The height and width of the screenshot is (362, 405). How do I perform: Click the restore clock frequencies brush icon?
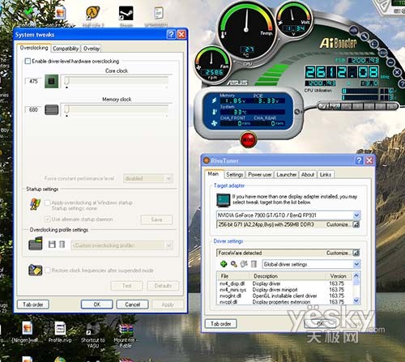click(x=36, y=270)
